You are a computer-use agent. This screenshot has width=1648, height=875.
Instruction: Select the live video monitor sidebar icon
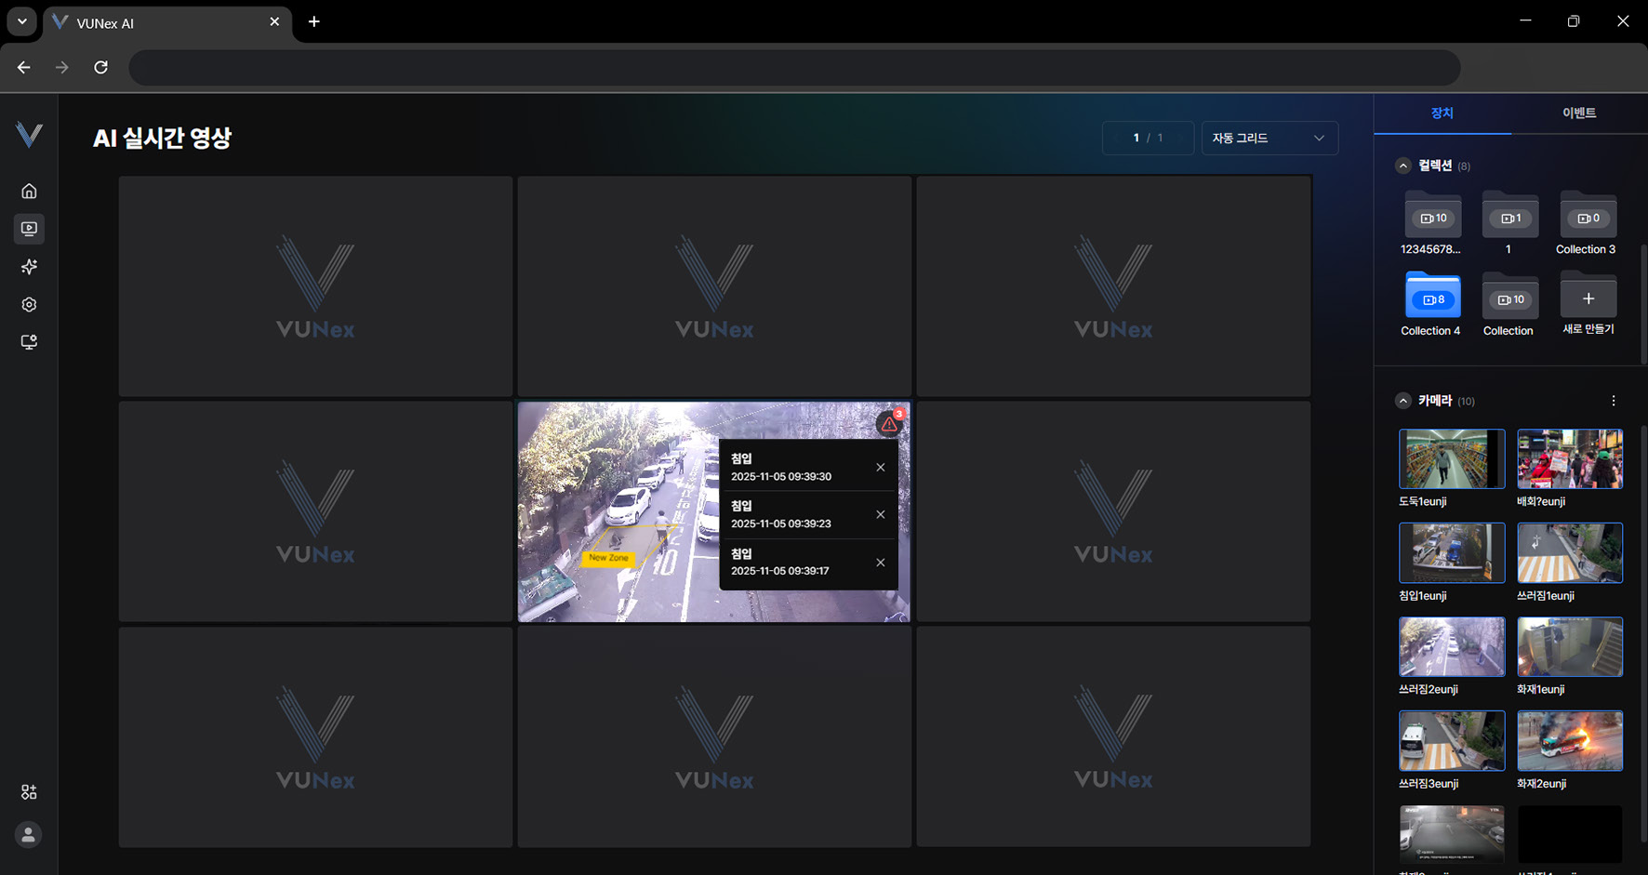pos(29,229)
